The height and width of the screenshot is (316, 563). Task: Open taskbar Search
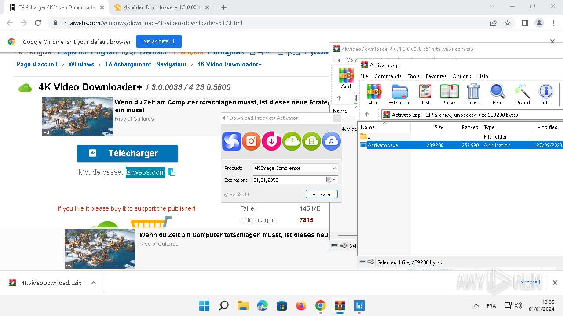point(224,305)
